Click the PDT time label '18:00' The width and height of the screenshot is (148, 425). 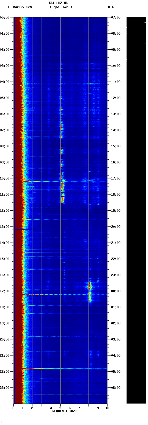[5, 307]
